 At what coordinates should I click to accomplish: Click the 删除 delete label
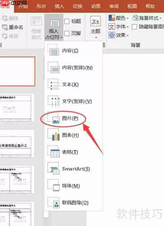point(13,18)
